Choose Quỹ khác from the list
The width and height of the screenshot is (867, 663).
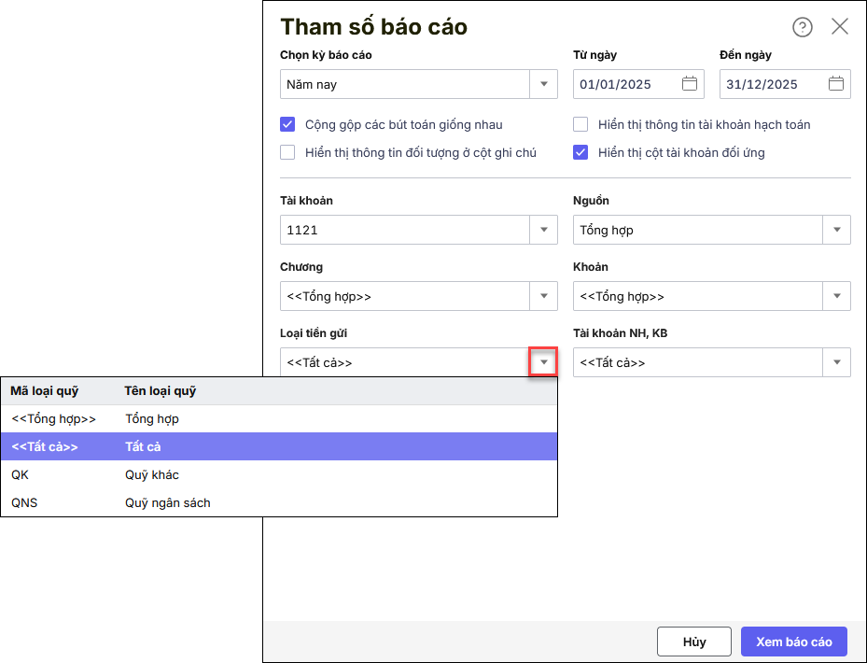click(x=152, y=475)
